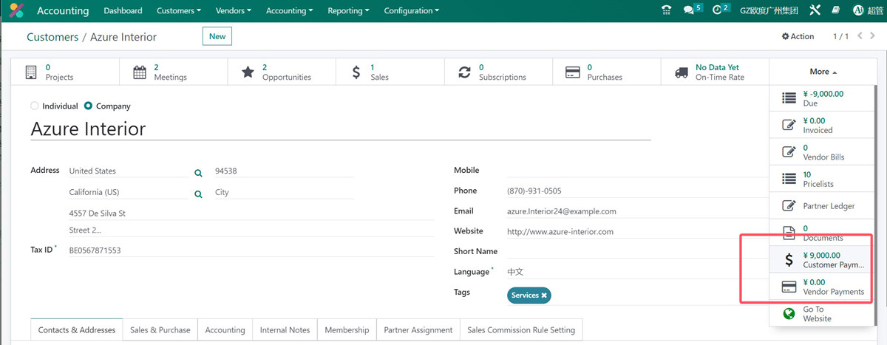Switch to the Contacts & Addresses tab
Viewport: 887px width, 345px height.
77,330
